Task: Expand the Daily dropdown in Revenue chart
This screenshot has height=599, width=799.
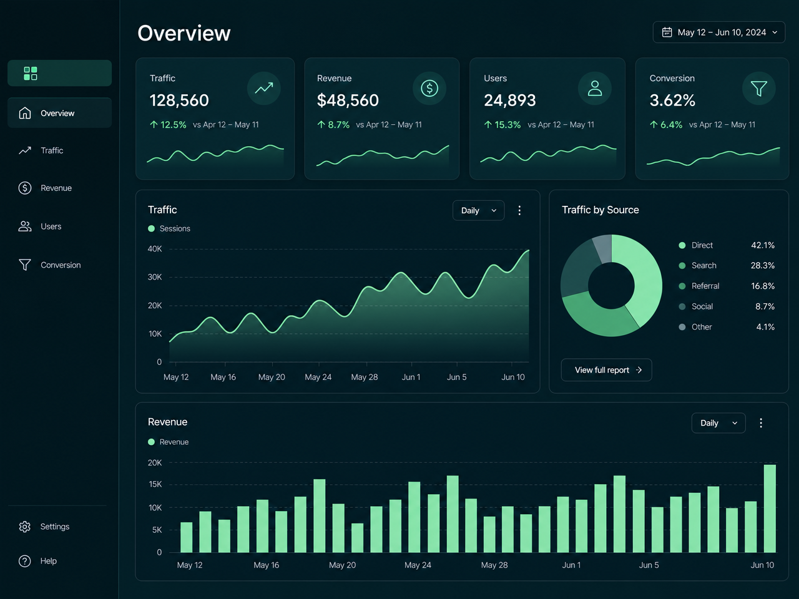Action: coord(718,423)
